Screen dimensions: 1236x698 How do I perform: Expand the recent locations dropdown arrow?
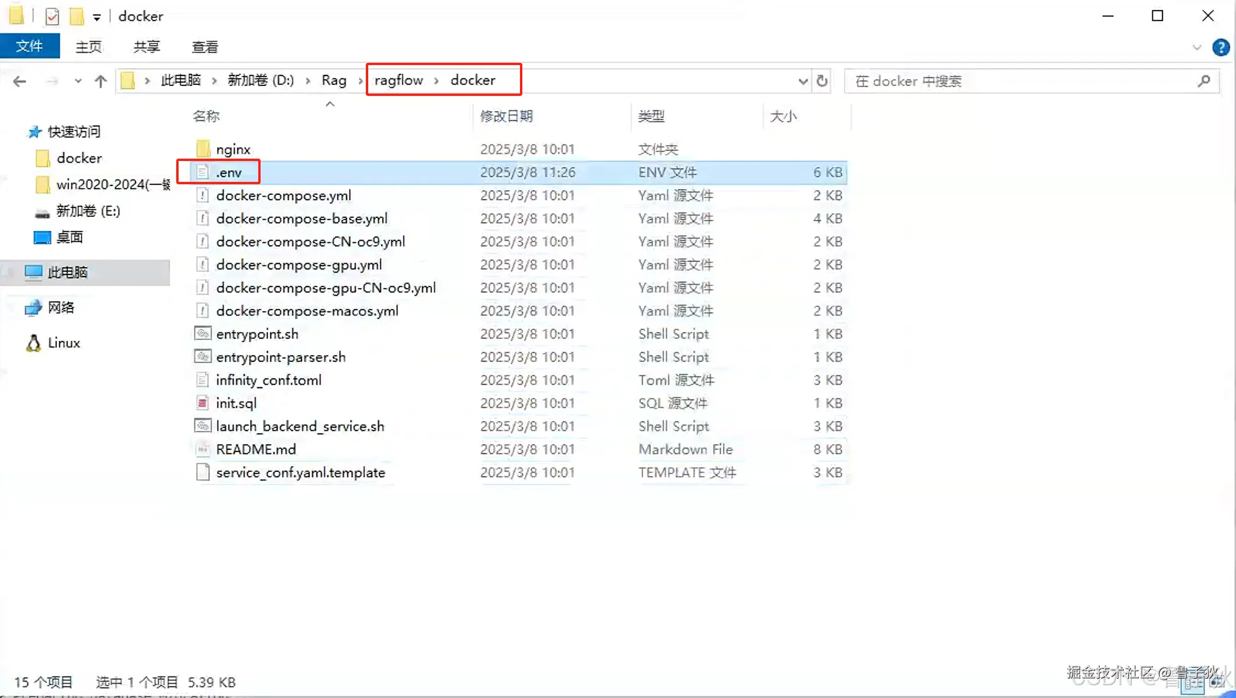pyautogui.click(x=78, y=81)
